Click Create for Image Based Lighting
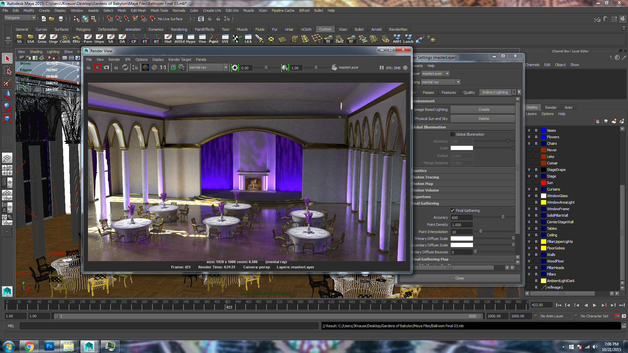This screenshot has width=628, height=353. point(483,109)
